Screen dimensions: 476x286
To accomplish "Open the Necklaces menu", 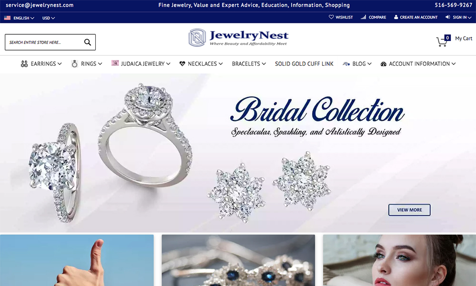I will pyautogui.click(x=201, y=63).
